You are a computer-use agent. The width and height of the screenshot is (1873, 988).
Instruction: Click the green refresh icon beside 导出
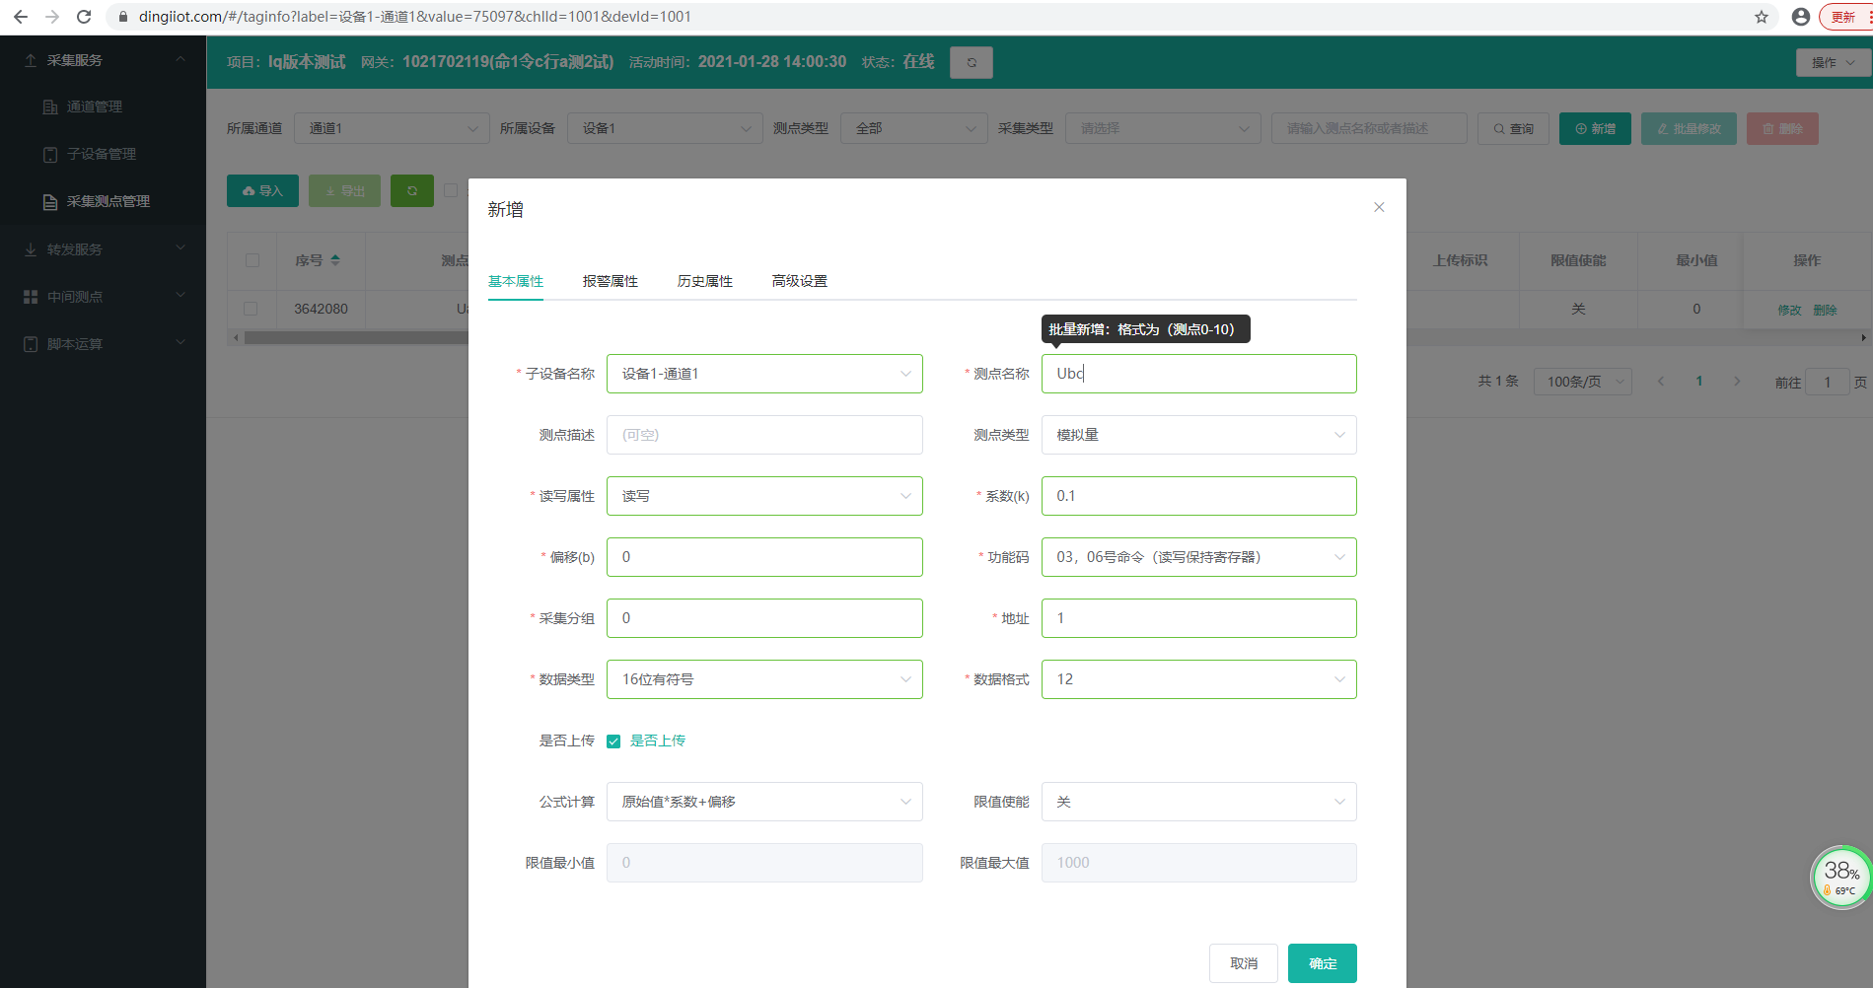[411, 190]
